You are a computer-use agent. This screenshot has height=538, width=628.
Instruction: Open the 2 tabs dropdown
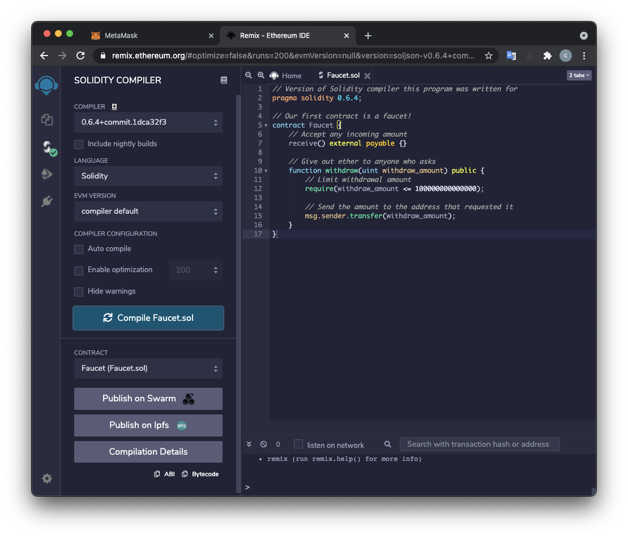(x=579, y=75)
